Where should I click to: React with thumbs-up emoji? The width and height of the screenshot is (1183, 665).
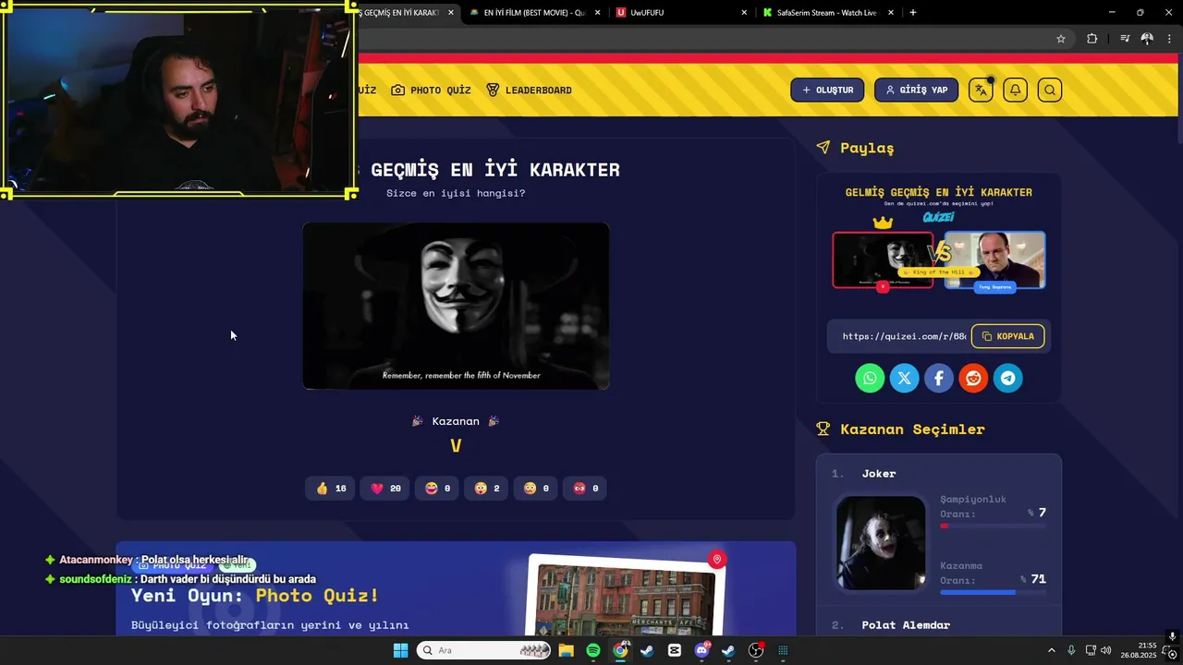tap(330, 488)
